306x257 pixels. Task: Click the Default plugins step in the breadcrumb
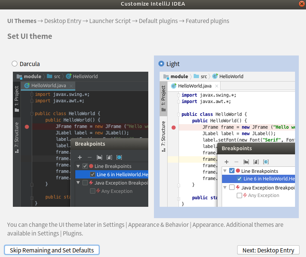click(x=158, y=21)
